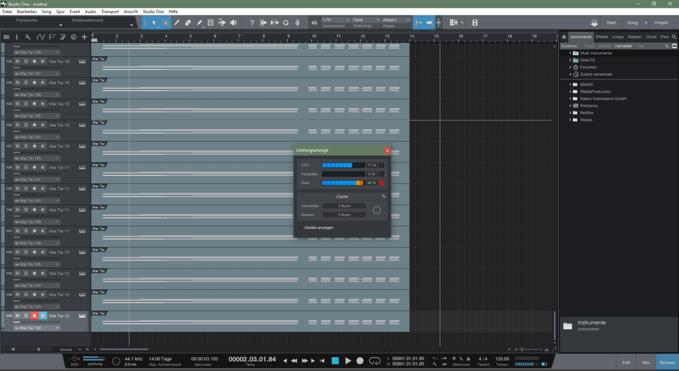
Task: Toggle autoscroll button in toolbar
Action: pyautogui.click(x=429, y=23)
